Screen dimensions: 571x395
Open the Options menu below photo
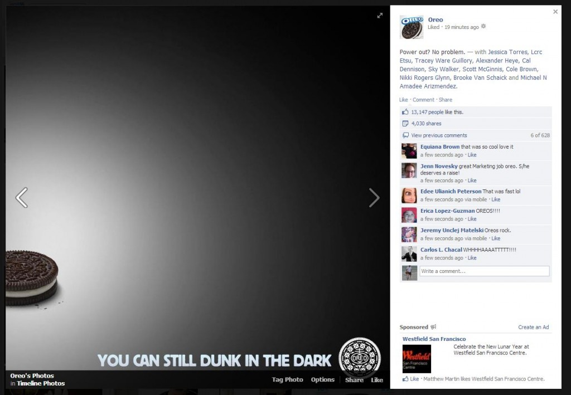pyautogui.click(x=322, y=379)
